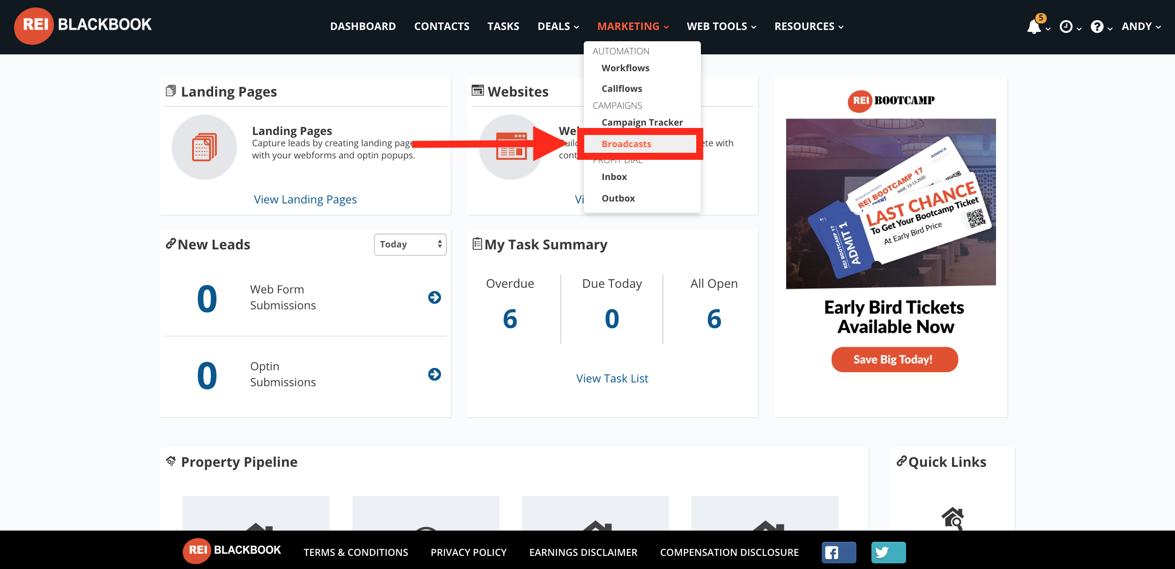
Task: Click the Due Today count of 0
Action: point(612,319)
